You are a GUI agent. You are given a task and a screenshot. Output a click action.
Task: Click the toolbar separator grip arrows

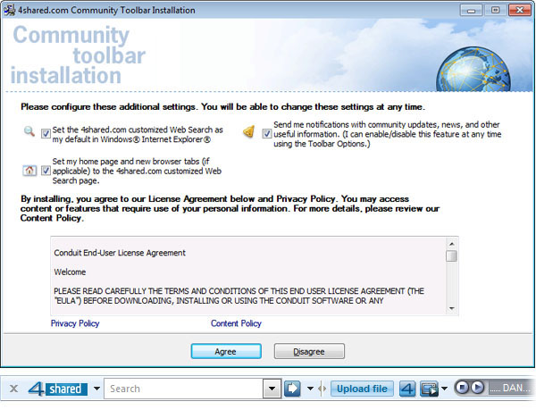(322, 389)
